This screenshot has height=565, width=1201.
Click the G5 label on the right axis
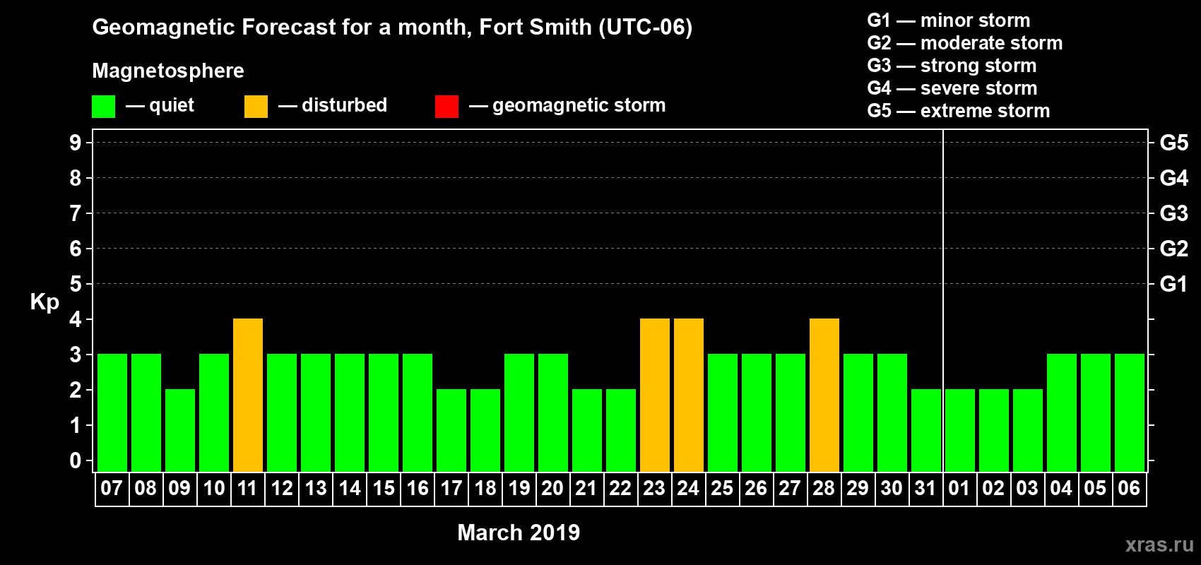pyautogui.click(x=1174, y=143)
